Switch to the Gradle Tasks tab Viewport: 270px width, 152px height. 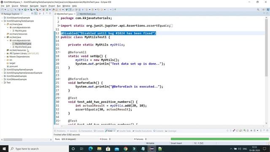point(124,131)
